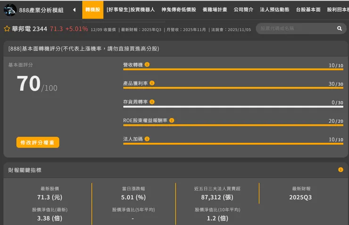Click the 1.2 (倍) 10-year average value

coord(217,218)
